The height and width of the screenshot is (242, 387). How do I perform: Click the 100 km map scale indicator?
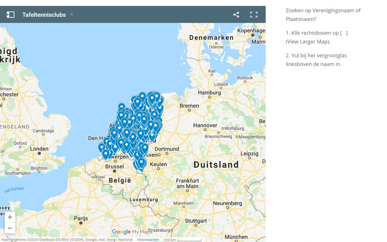pos(182,239)
